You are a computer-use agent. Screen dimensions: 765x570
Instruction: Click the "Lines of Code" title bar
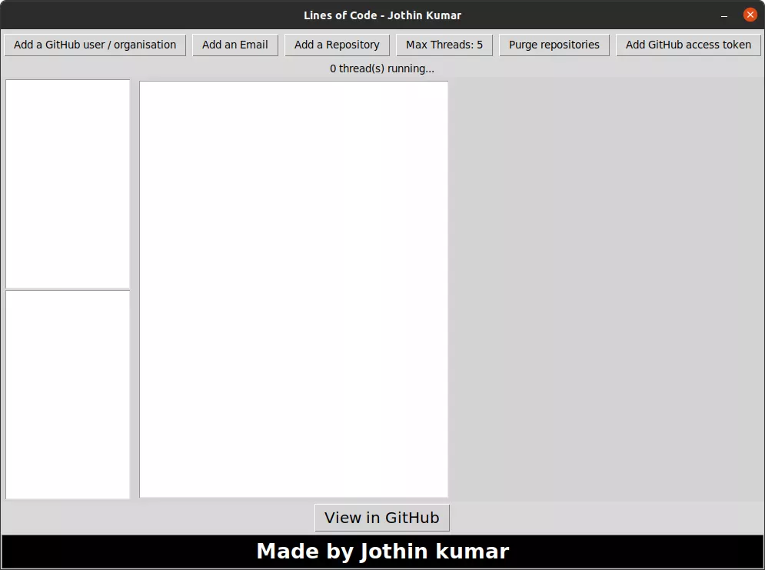[382, 15]
